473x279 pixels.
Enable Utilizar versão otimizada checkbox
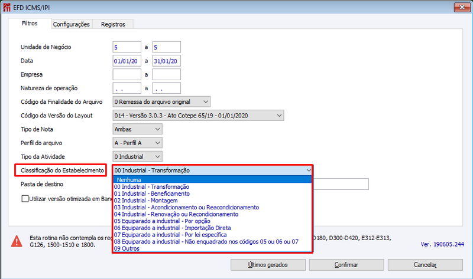click(25, 199)
